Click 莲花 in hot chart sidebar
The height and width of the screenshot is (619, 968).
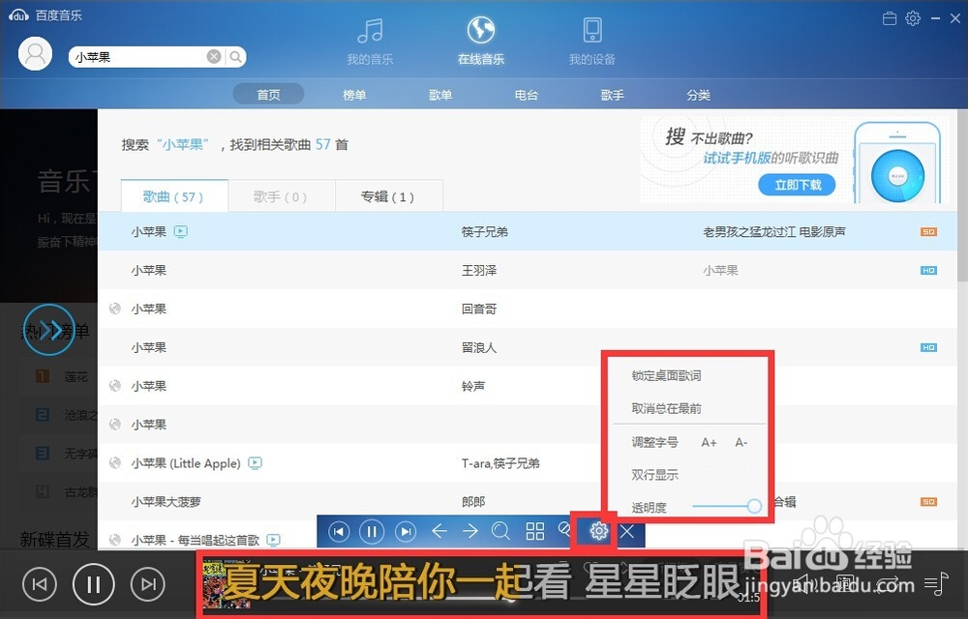76,376
